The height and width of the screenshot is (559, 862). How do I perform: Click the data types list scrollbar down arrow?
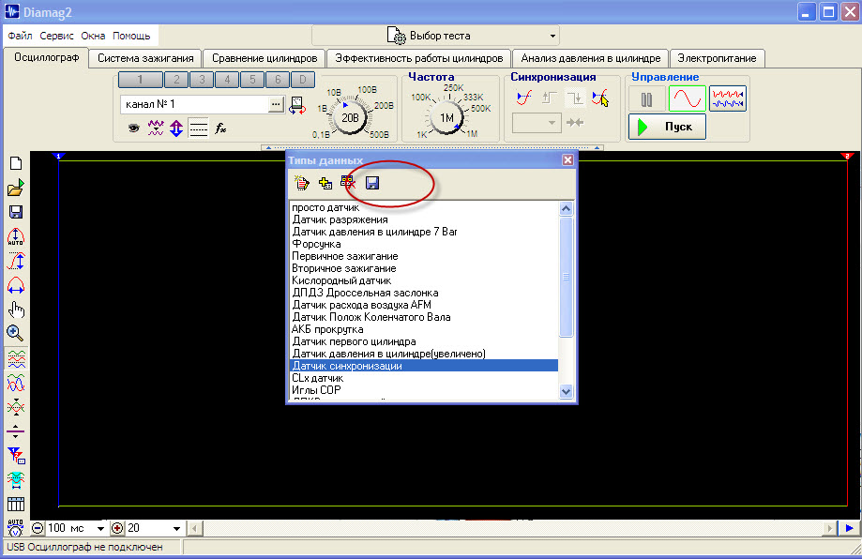[x=566, y=391]
